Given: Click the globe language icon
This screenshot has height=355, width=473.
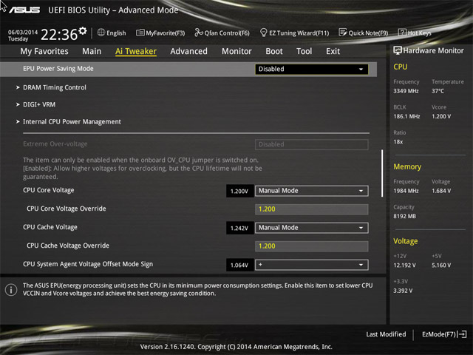Looking at the screenshot, I should tap(101, 33).
